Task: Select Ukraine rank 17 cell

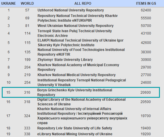Action: point(8,116)
